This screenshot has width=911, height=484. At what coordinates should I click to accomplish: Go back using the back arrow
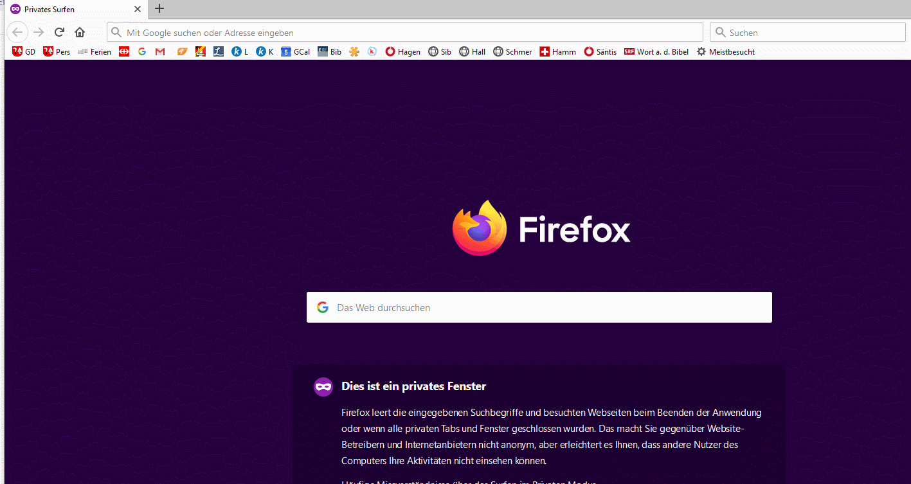17,32
